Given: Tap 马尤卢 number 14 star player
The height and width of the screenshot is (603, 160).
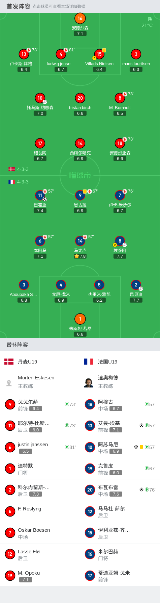Looking at the screenshot, I should point(80,241).
